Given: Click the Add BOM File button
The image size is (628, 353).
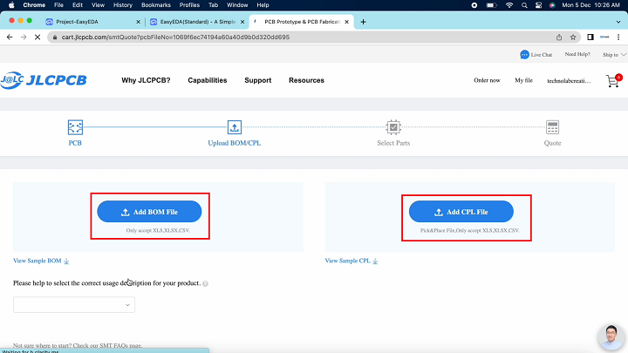Looking at the screenshot, I should point(149,211).
